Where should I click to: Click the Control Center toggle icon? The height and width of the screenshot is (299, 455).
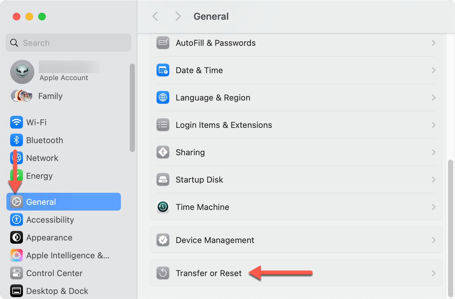(17, 273)
